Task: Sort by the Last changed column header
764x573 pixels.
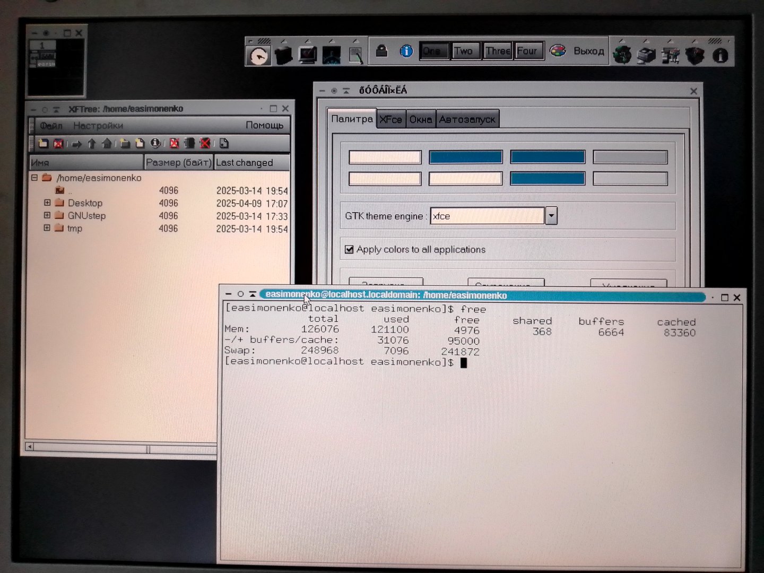Action: [252, 162]
